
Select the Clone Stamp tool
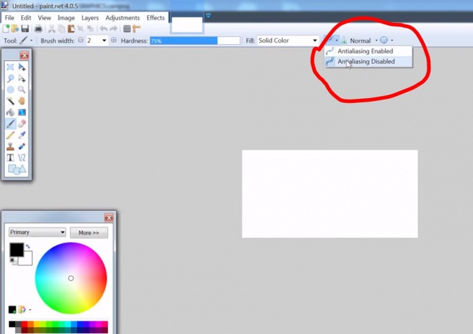(x=10, y=146)
